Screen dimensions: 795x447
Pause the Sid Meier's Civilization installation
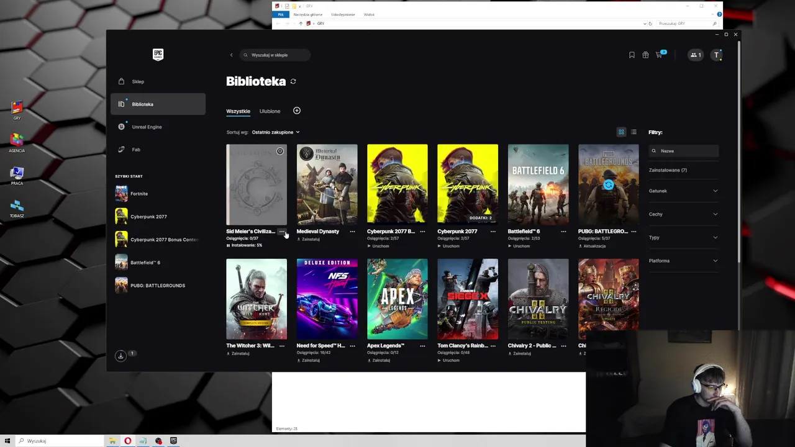(x=244, y=245)
